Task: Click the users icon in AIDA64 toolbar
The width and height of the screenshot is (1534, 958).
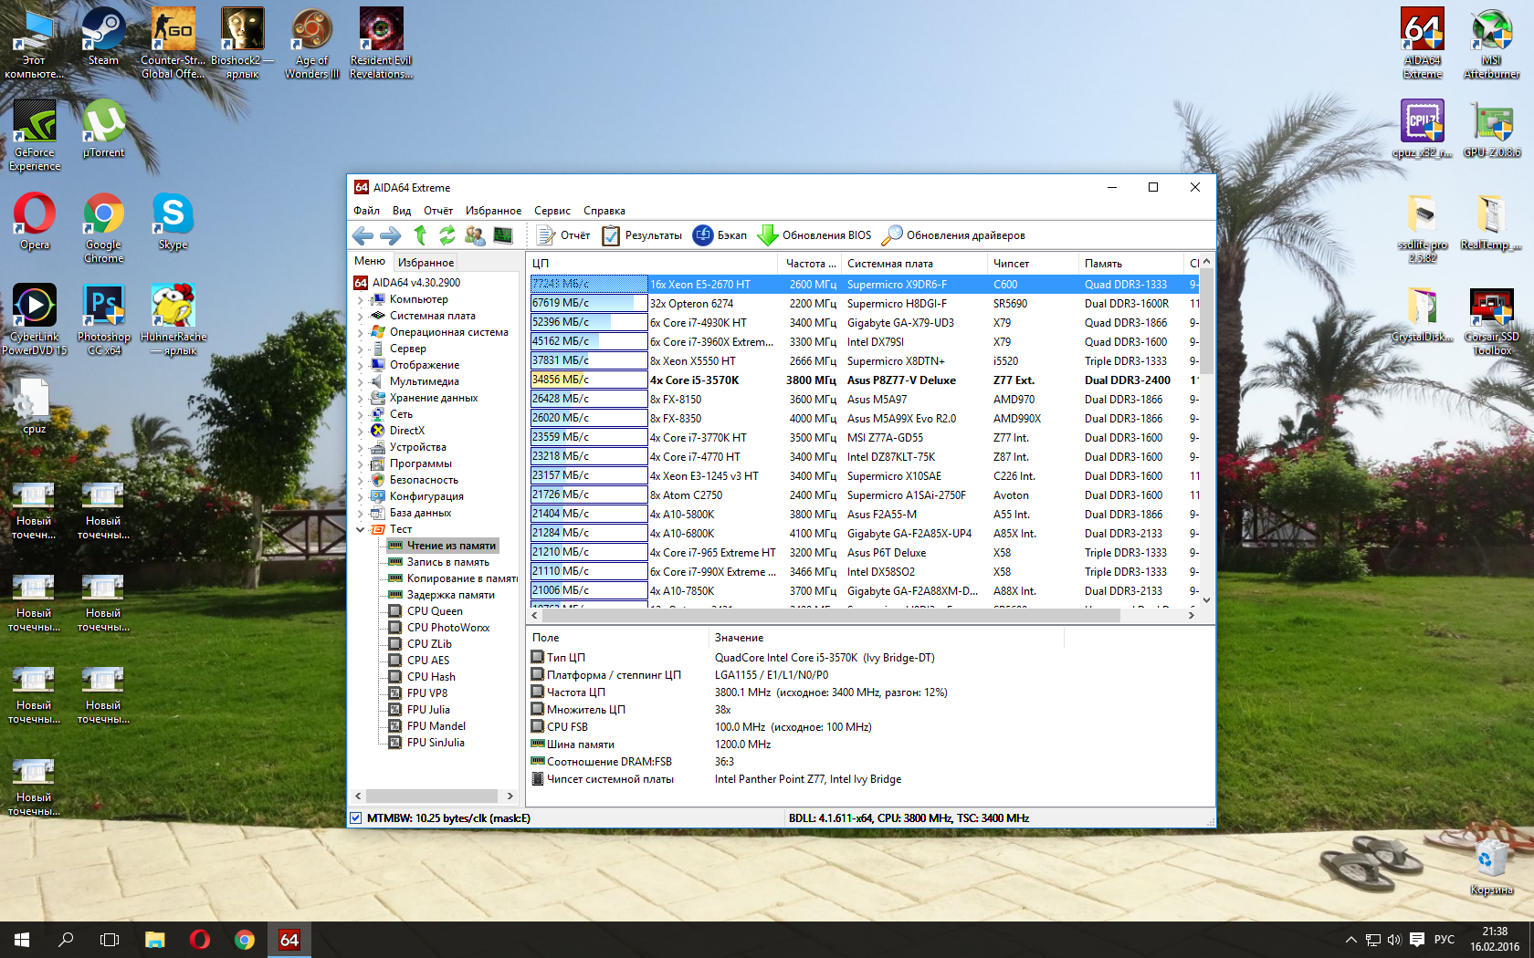Action: 475,235
